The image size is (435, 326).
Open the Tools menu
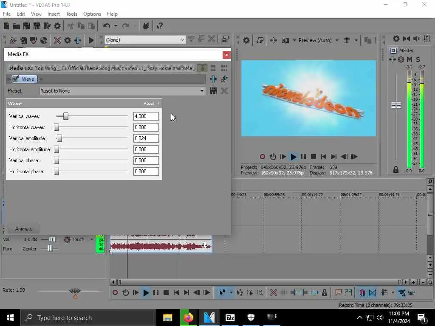tap(71, 14)
